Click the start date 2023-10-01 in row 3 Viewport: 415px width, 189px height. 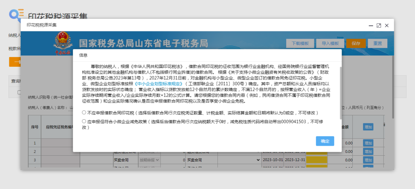pos(272,160)
